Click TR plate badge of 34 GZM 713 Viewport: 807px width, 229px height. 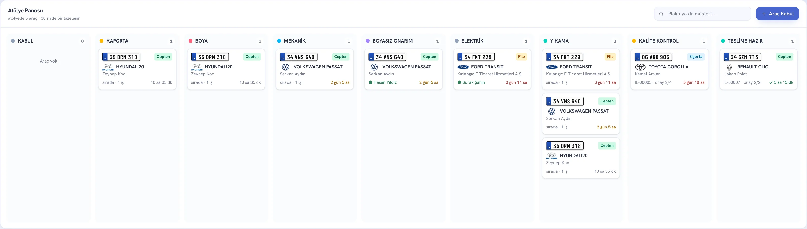tap(726, 57)
